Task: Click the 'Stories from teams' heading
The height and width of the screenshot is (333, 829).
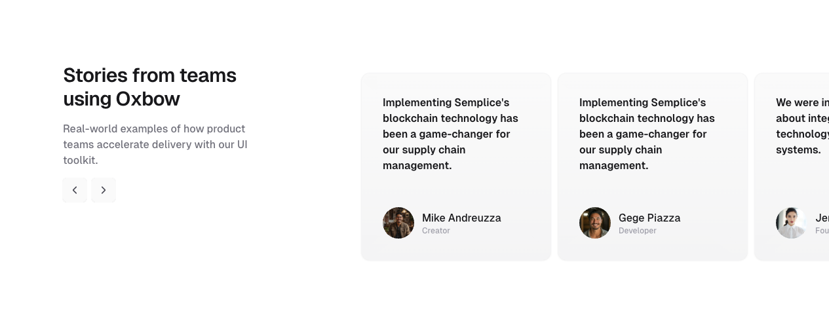Action: (x=149, y=75)
